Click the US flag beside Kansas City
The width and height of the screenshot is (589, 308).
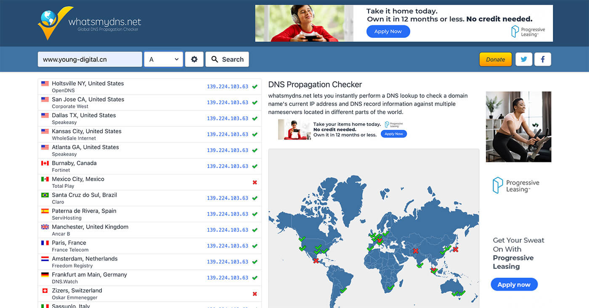tap(45, 132)
